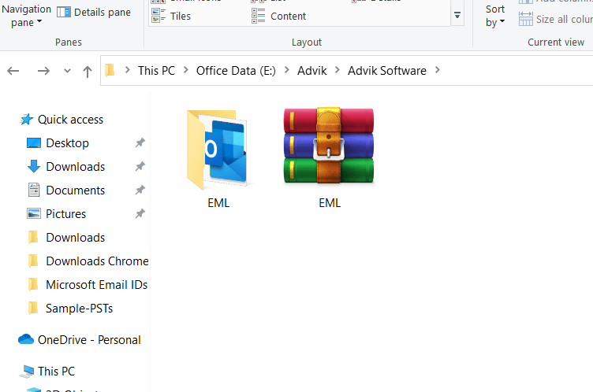Click the This PC computer icon

point(28,372)
